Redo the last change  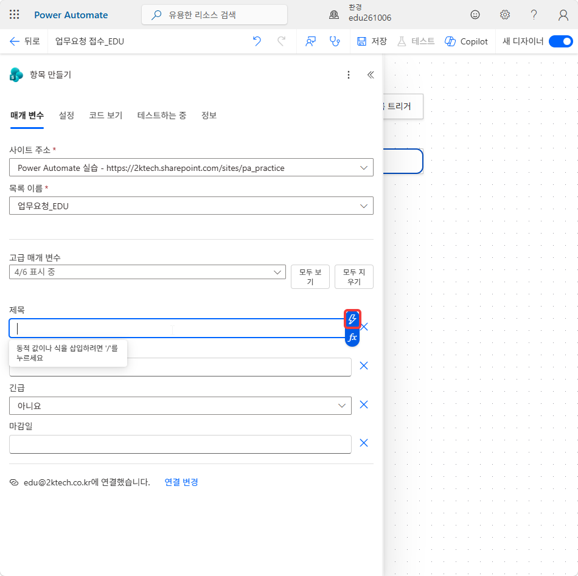[x=281, y=41]
